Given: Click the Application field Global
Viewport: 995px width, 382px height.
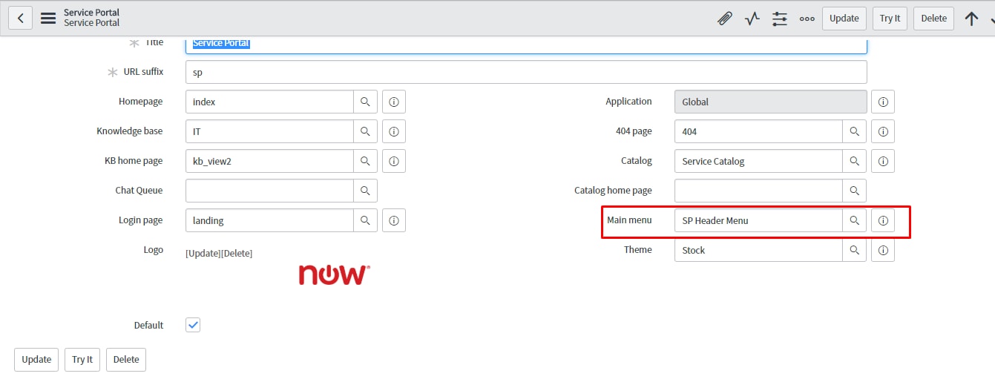Looking at the screenshot, I should tap(770, 102).
